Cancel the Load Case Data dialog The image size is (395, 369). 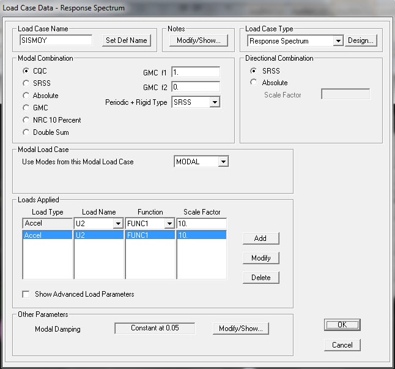tap(342, 345)
